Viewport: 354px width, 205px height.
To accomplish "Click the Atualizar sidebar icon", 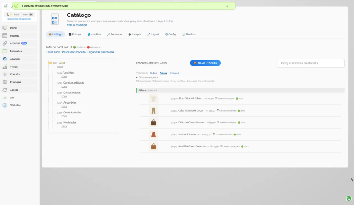I will click(5, 59).
